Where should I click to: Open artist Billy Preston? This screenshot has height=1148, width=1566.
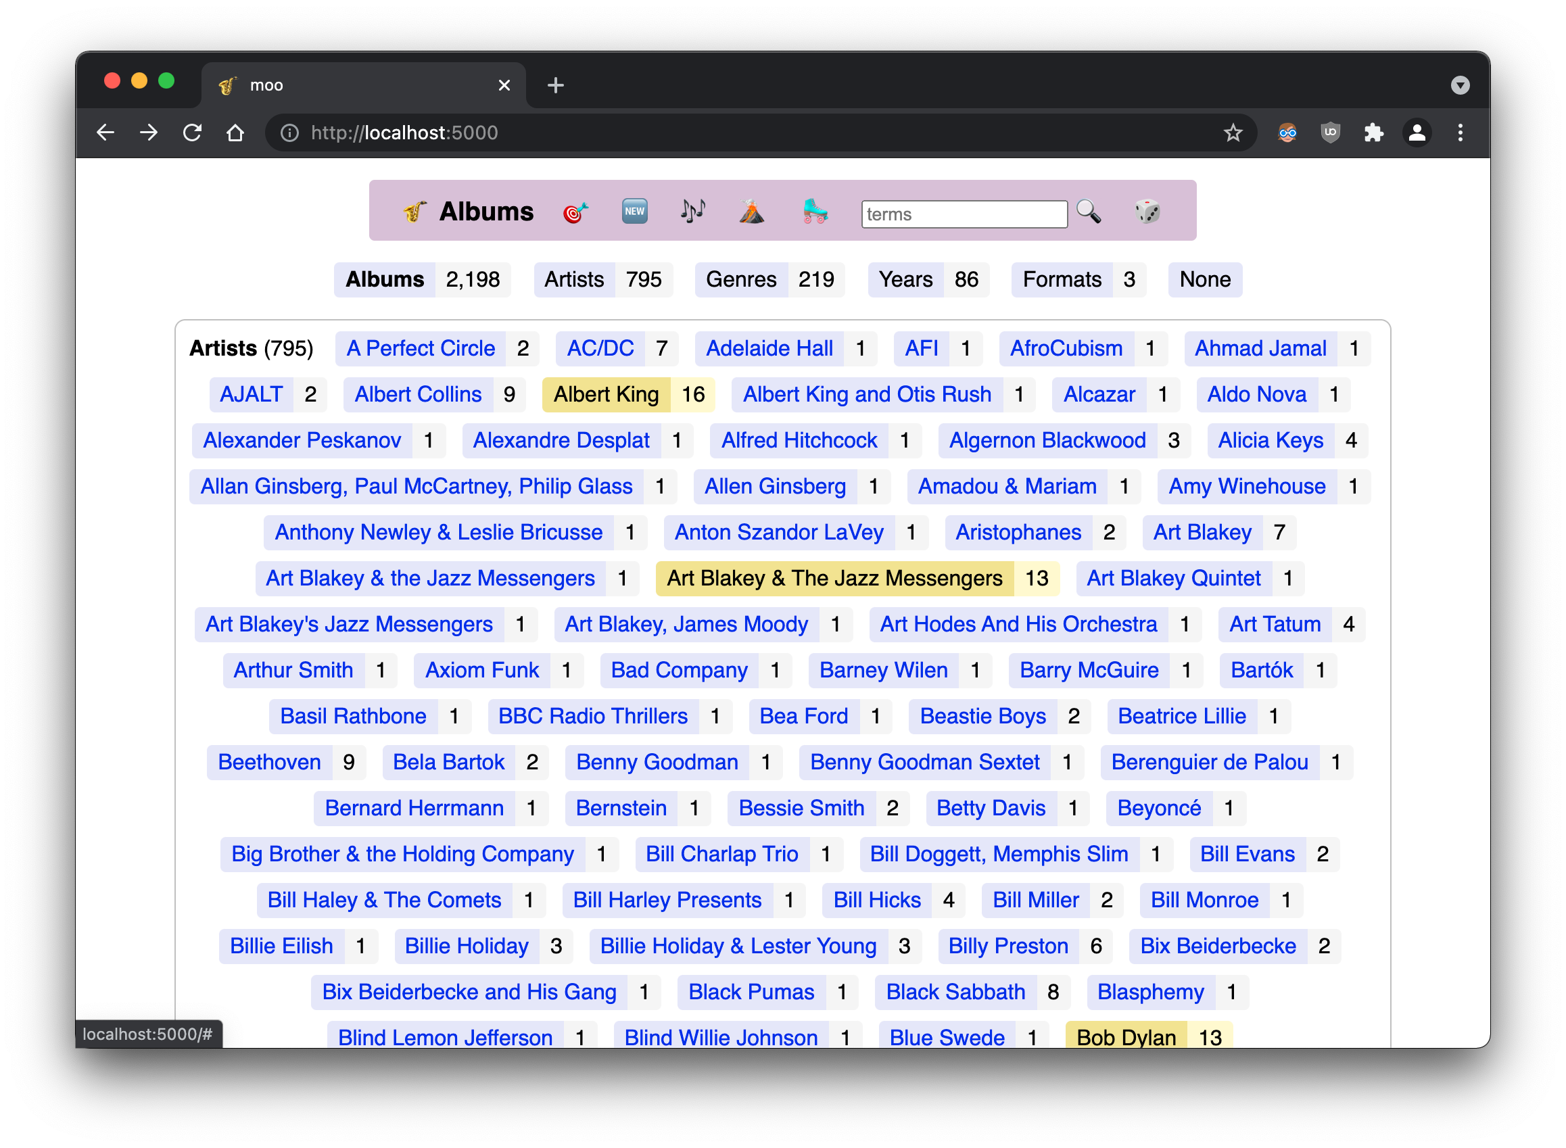pos(1009,945)
